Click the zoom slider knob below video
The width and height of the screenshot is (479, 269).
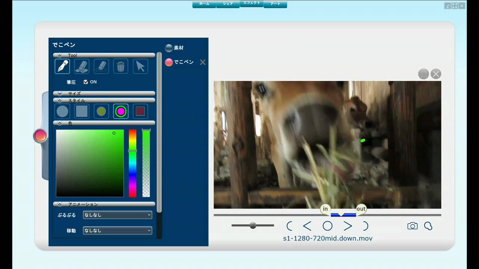click(x=253, y=225)
